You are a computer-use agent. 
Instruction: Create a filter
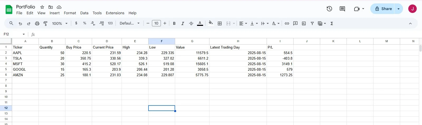coord(312,23)
